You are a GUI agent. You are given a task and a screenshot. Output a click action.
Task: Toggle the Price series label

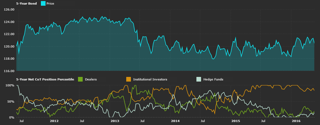[x=50, y=4]
